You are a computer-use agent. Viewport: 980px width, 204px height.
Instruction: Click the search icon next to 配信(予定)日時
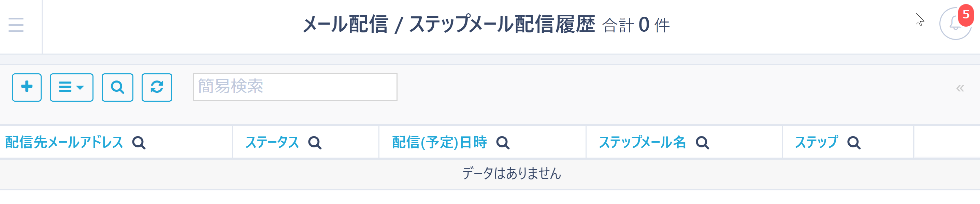pos(504,143)
